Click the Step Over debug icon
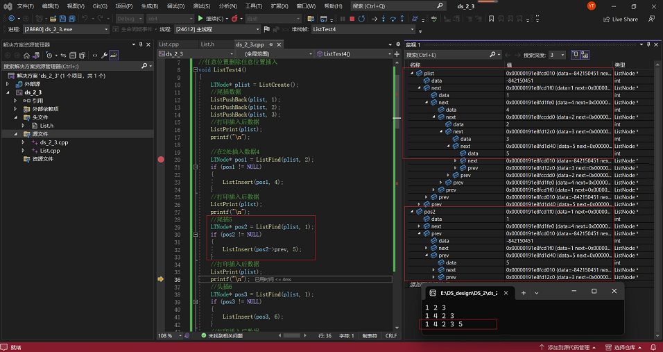This screenshot has width=663, height=352. click(x=394, y=19)
